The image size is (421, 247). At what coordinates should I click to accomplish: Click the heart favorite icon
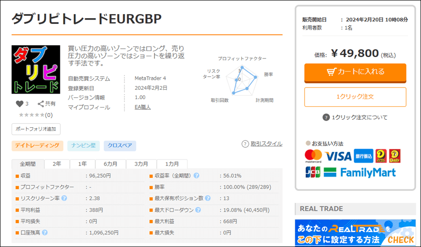pyautogui.click(x=20, y=104)
